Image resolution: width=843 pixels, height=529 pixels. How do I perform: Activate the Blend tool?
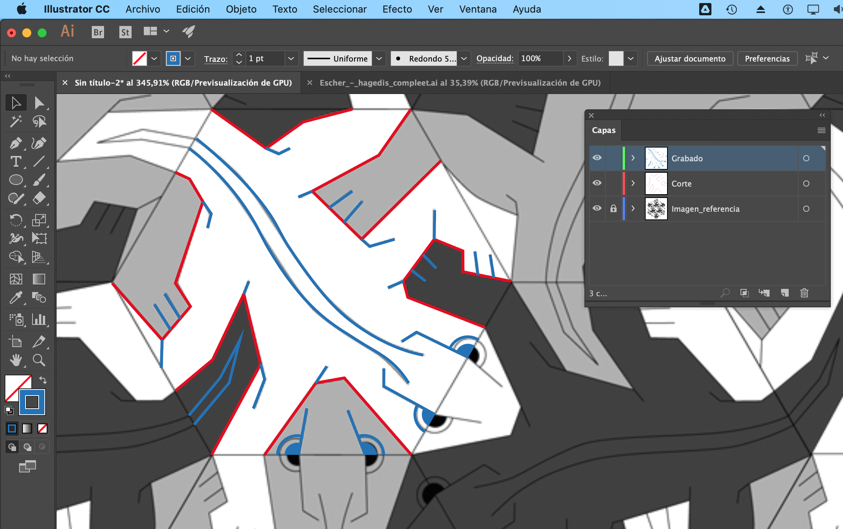coord(39,297)
